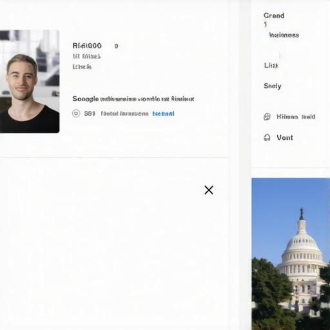330x330 pixels.
Task: Select the Shely sidebar entry
Action: pyautogui.click(x=273, y=86)
